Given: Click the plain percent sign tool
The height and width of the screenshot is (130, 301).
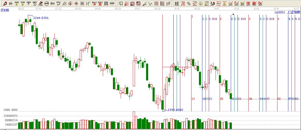Looking at the screenshot, I should click(189, 4).
